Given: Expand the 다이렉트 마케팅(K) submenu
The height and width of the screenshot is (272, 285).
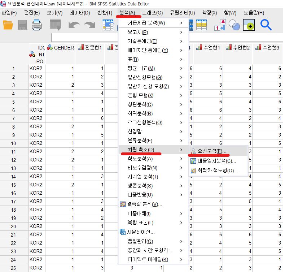Looking at the screenshot, I should coord(154,259).
